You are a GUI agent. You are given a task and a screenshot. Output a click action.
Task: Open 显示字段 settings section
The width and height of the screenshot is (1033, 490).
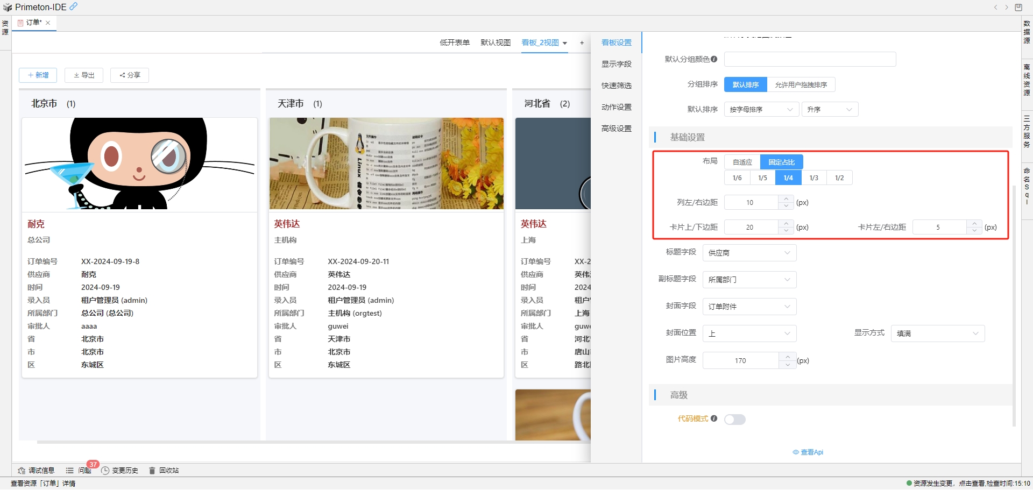pos(616,64)
